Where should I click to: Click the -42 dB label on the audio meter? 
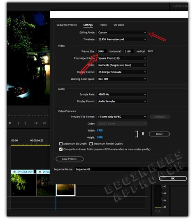click(x=165, y=187)
